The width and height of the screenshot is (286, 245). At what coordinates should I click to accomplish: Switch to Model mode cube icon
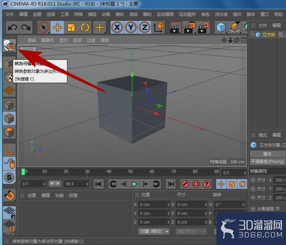8,63
